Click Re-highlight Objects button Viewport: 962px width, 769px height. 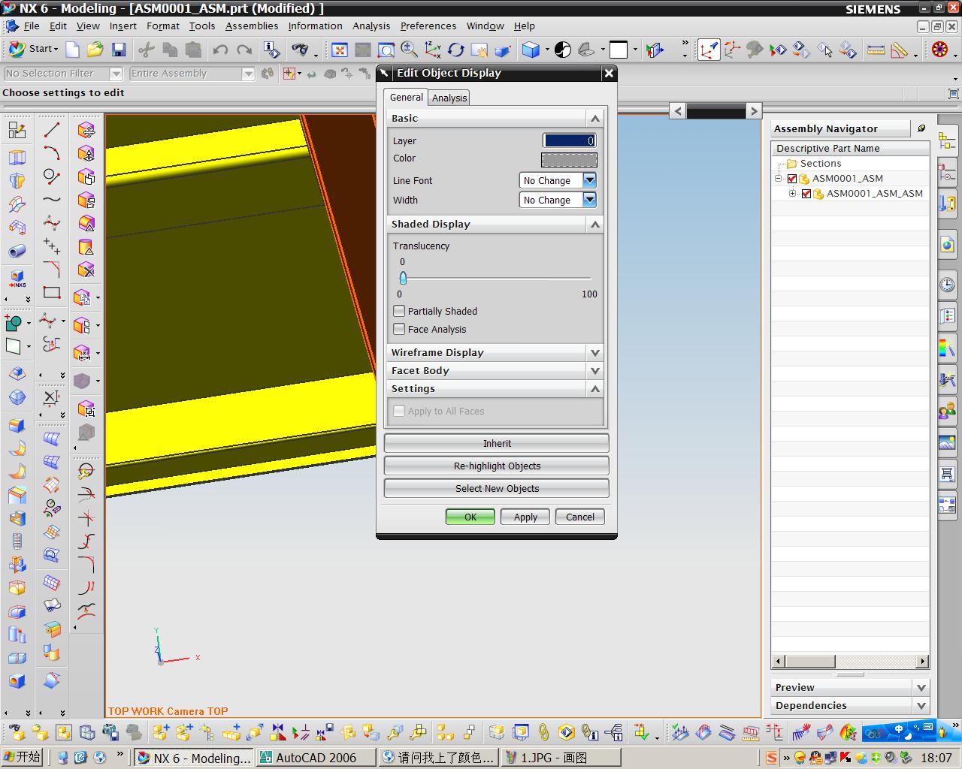497,466
